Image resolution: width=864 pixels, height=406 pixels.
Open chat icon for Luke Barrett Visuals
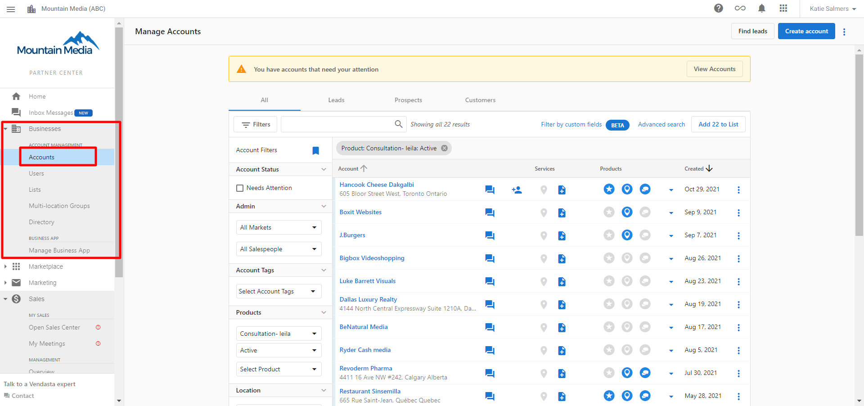(490, 282)
